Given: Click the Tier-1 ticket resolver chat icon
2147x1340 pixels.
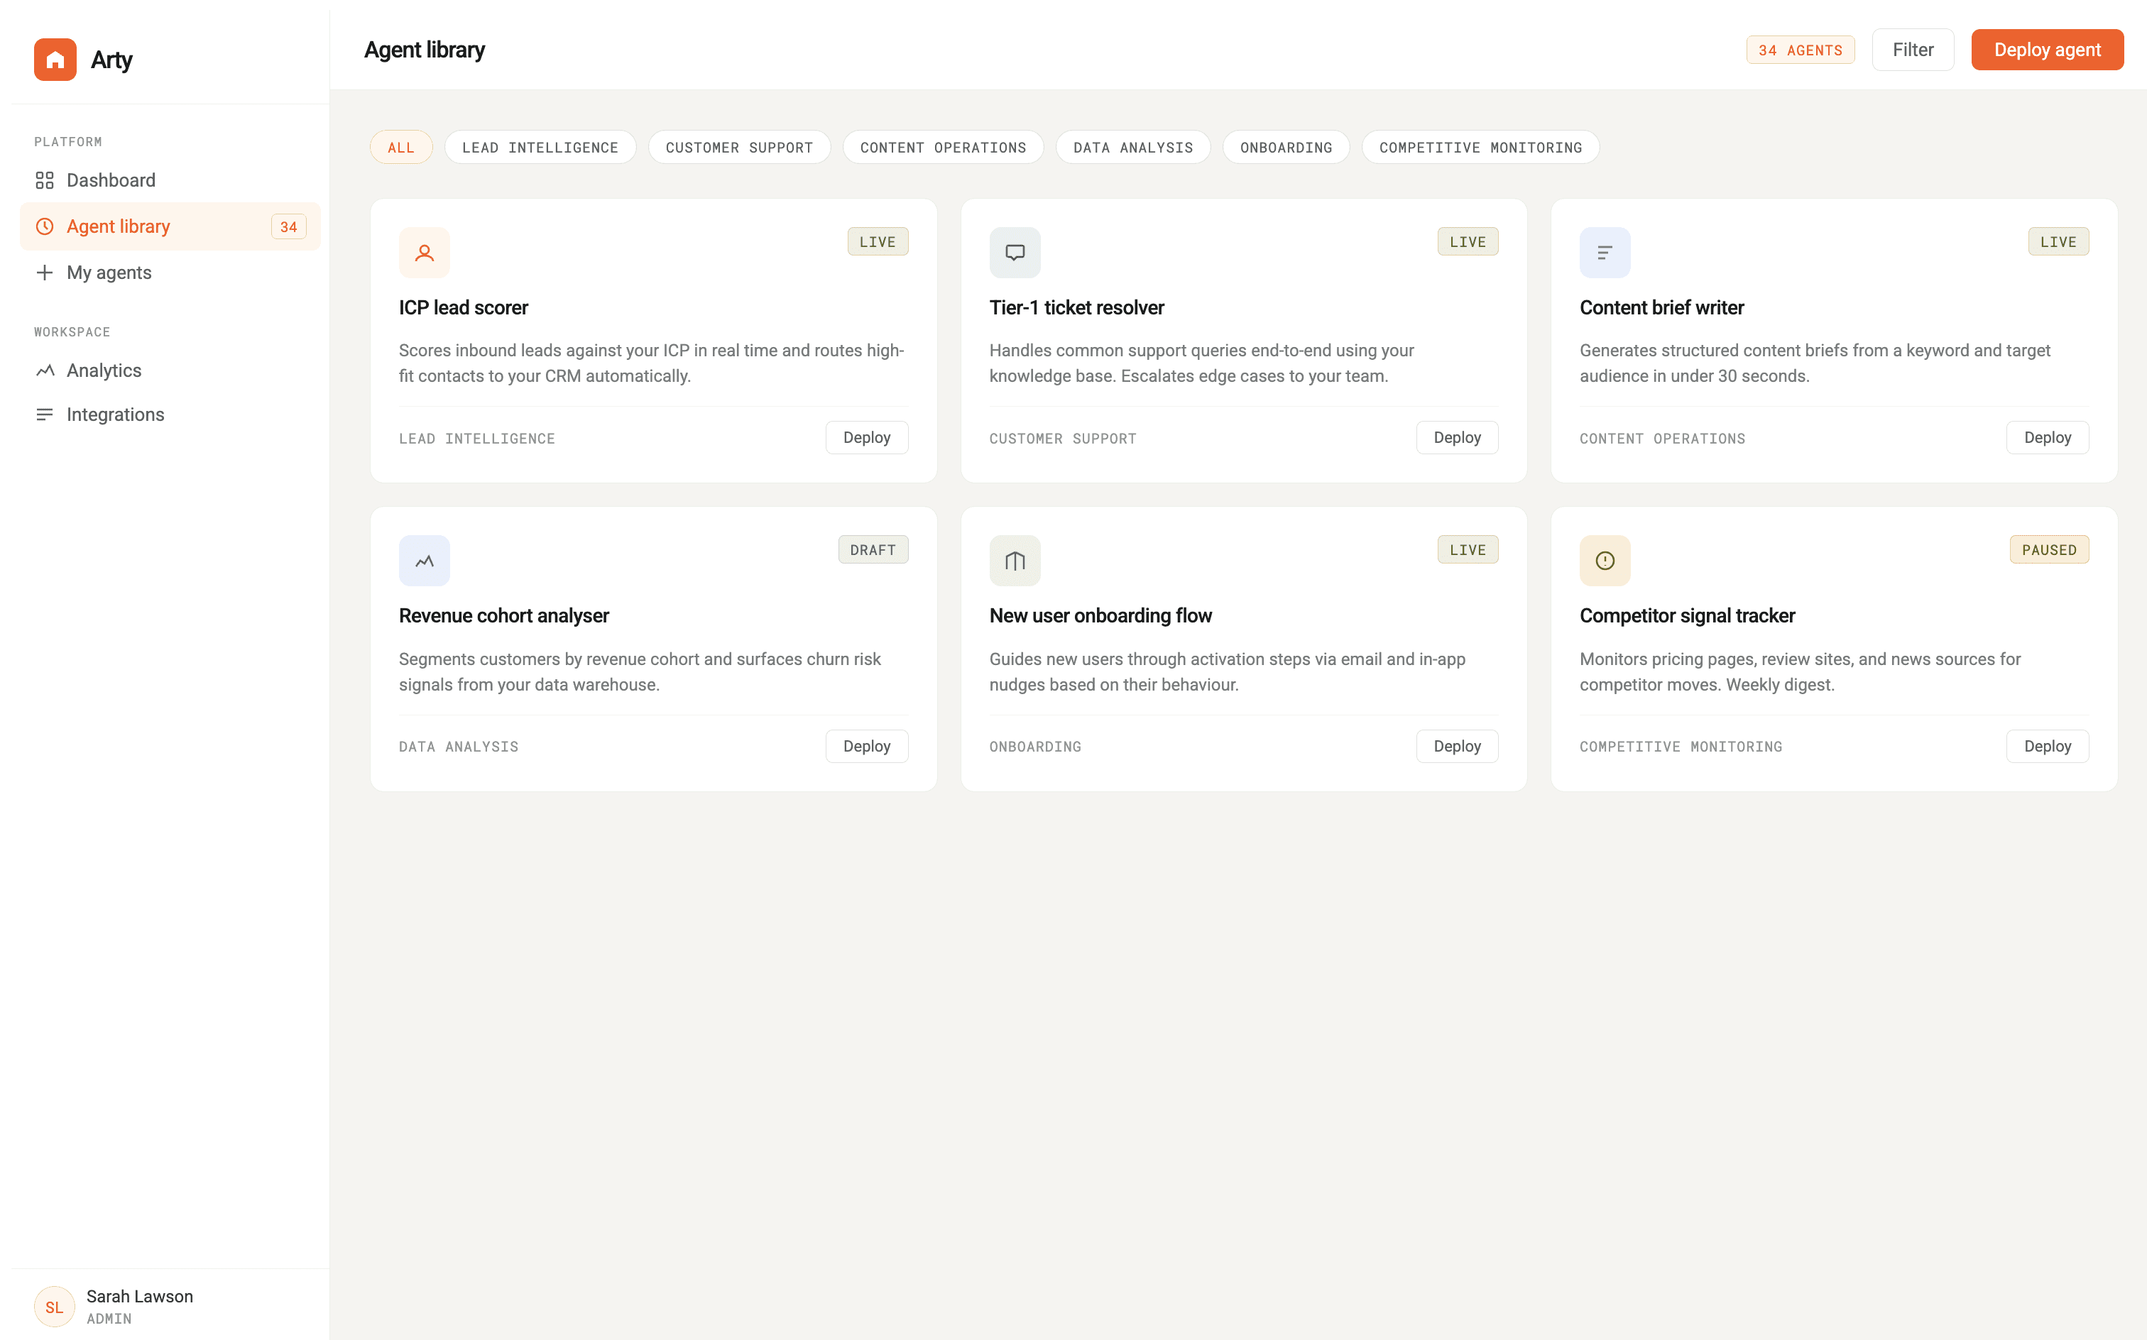Looking at the screenshot, I should pyautogui.click(x=1014, y=253).
